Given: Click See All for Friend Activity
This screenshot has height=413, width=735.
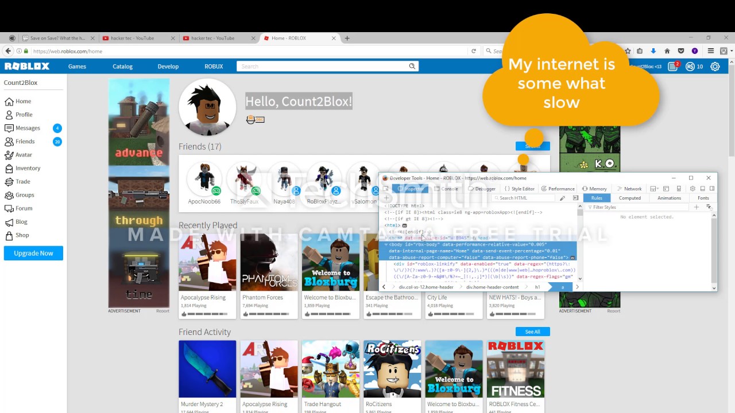Looking at the screenshot, I should 532,332.
